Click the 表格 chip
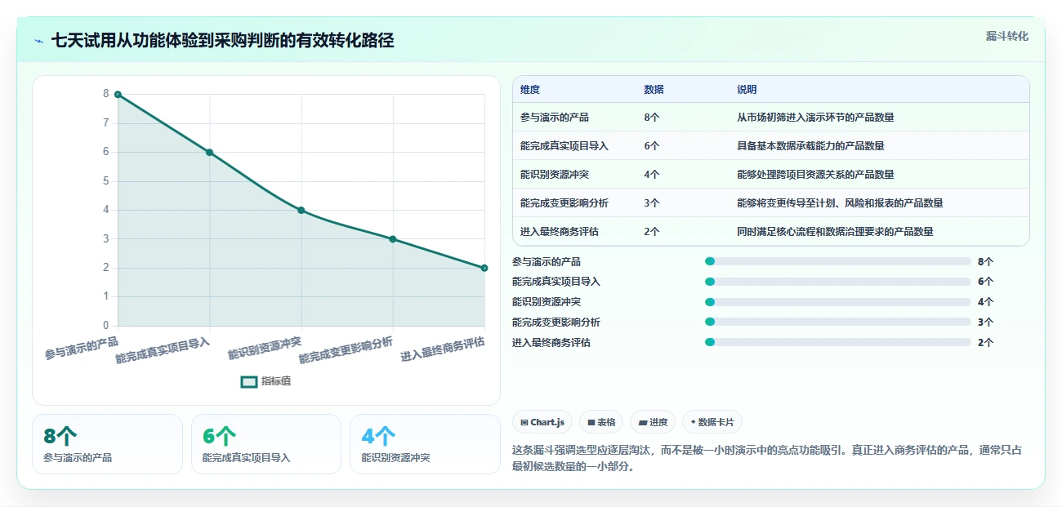Viewport: 1062px width, 507px height. (600, 422)
